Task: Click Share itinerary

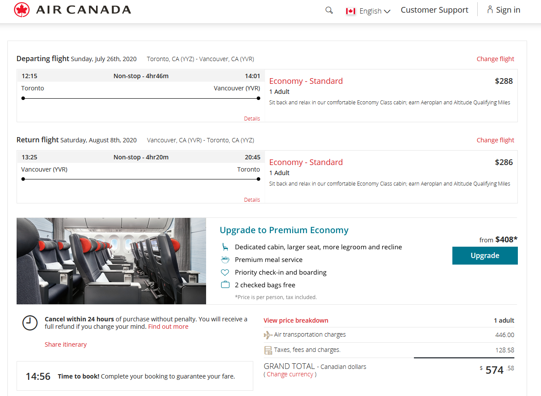Action: tap(65, 344)
